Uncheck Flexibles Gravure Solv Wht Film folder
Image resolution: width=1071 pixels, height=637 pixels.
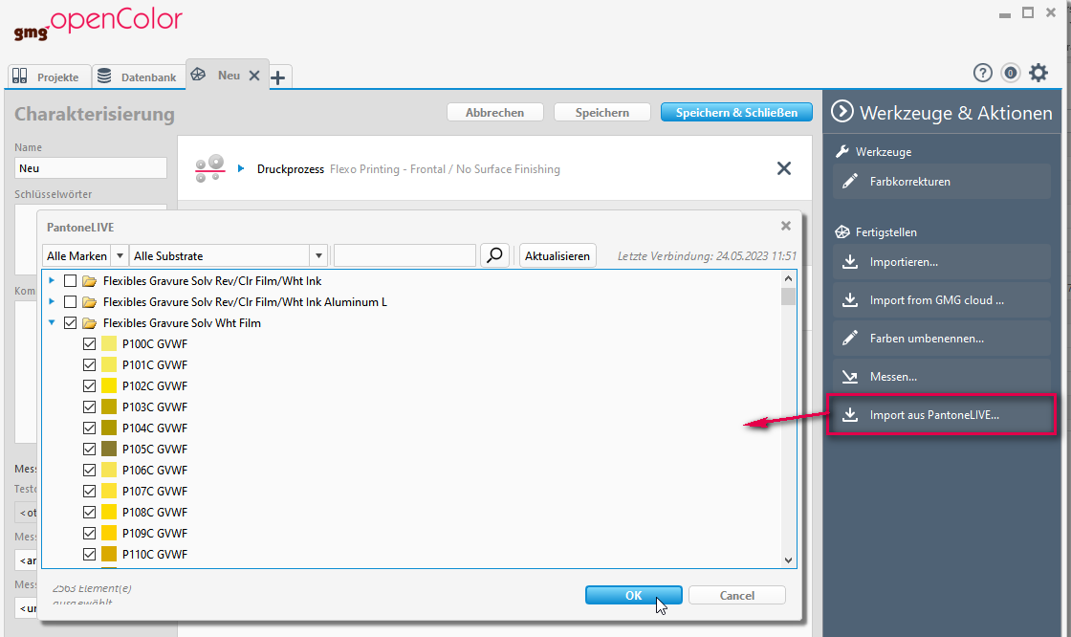(70, 323)
